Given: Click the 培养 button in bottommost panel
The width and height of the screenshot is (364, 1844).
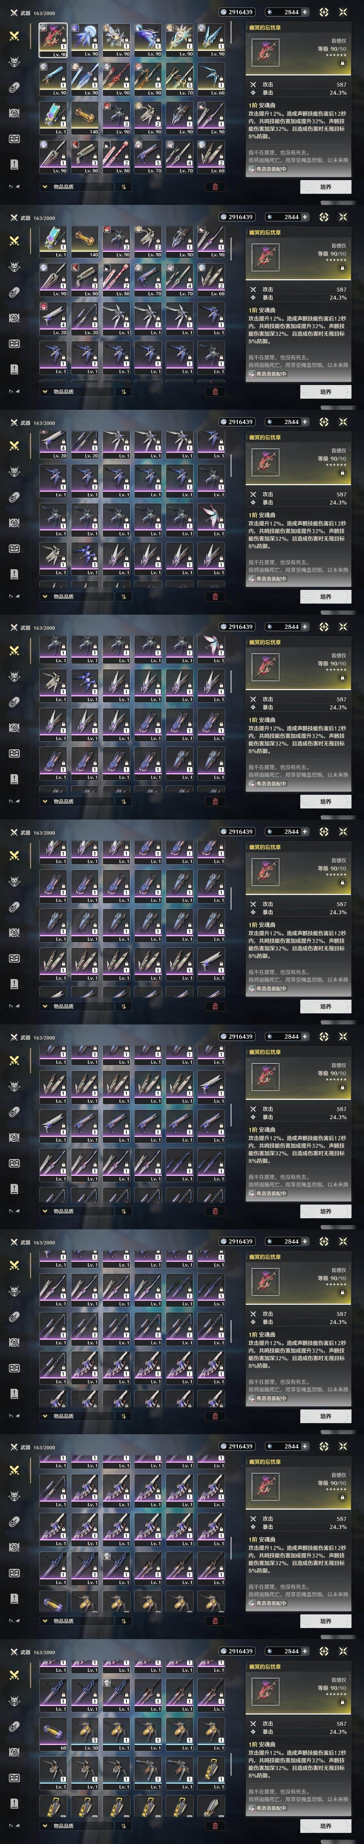Looking at the screenshot, I should 325,1826.
